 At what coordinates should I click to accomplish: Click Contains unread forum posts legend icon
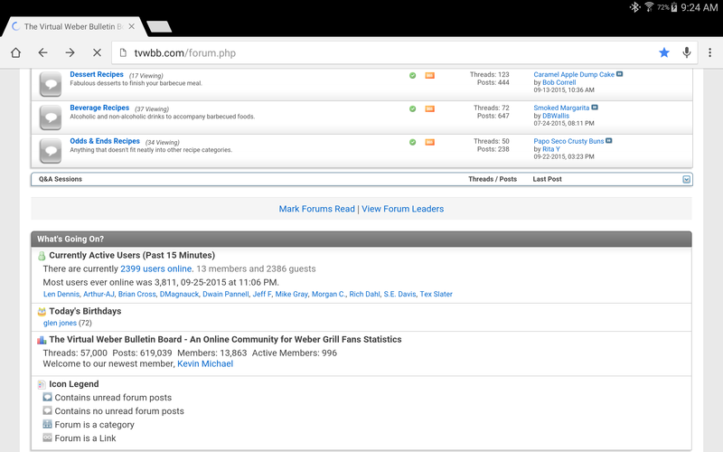(47, 397)
